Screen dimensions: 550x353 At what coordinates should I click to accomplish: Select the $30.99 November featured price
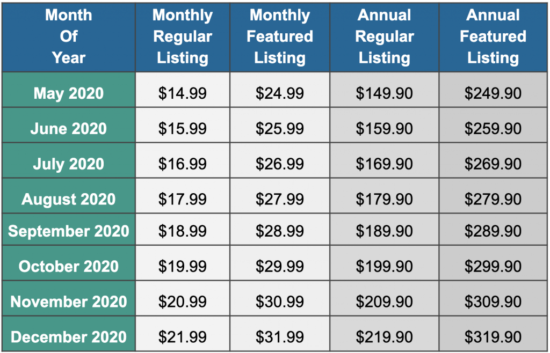[280, 302]
